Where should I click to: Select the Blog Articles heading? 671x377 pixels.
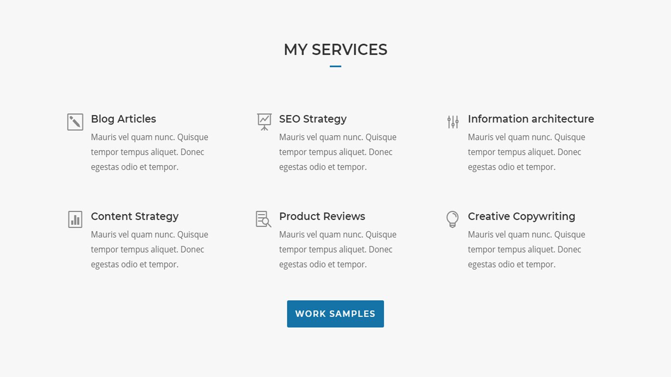123,119
